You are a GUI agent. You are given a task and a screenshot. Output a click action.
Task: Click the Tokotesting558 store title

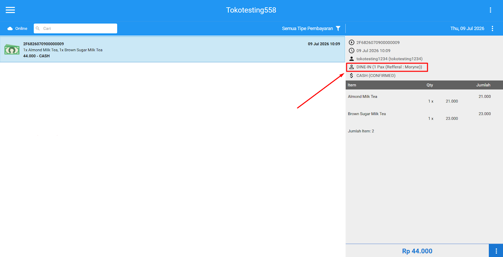point(251,10)
